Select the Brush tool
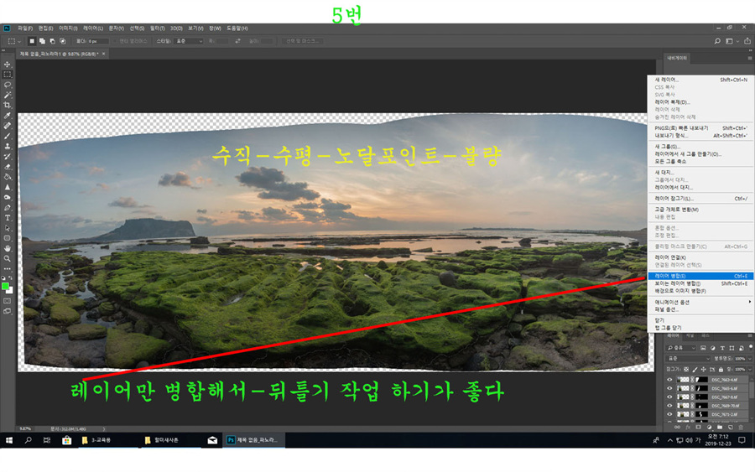Screen dimensions: 755x472 [8, 136]
